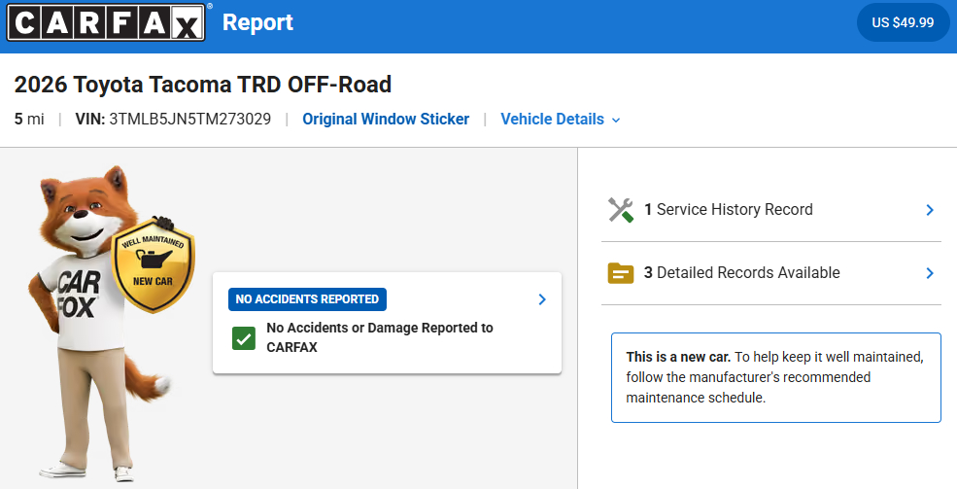Click the 'This is a new car' notice box
Viewport: 957px width, 489px height.
click(x=775, y=377)
